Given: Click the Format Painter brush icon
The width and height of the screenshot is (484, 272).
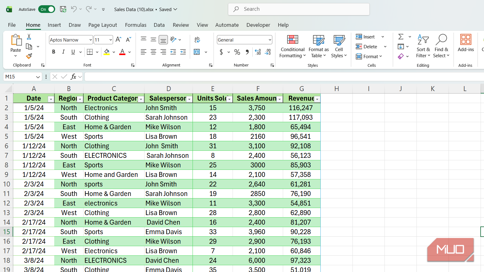Looking at the screenshot, I should pos(29,56).
